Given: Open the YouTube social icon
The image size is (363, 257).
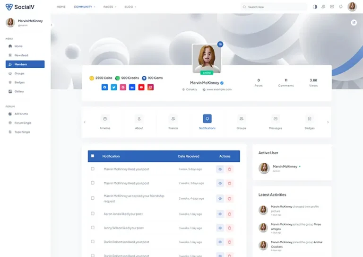Looking at the screenshot, I should click(x=141, y=87).
